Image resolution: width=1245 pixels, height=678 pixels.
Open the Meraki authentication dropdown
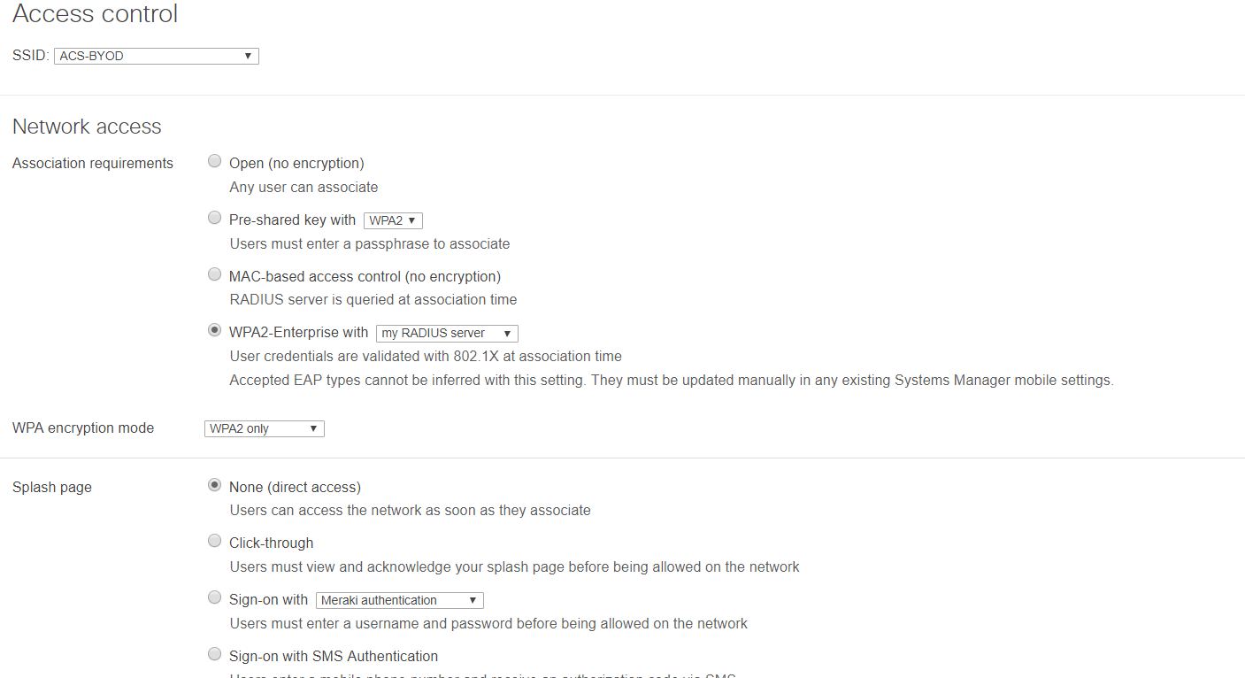399,601
